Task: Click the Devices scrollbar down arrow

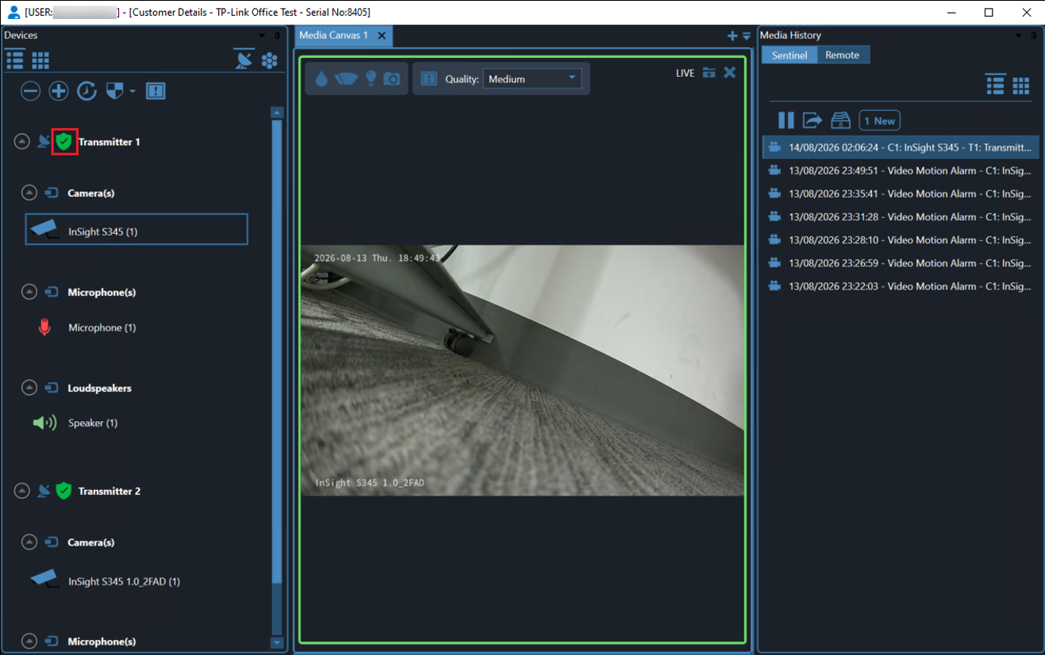Action: coord(277,643)
